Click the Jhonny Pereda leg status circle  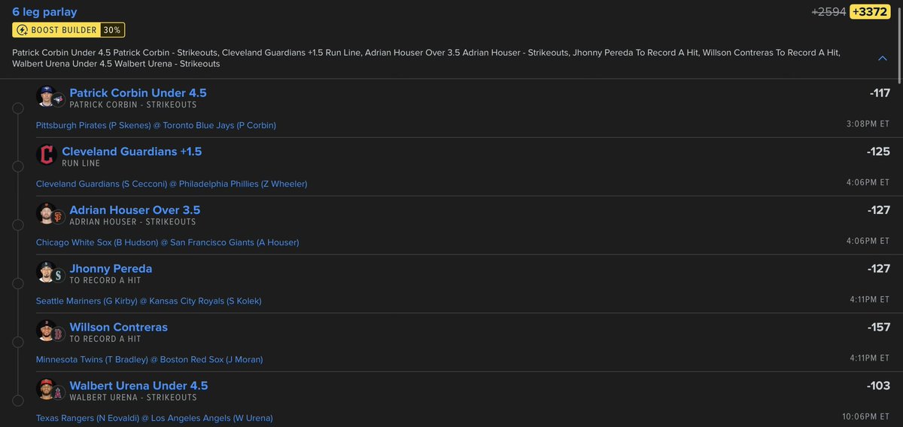click(18, 284)
